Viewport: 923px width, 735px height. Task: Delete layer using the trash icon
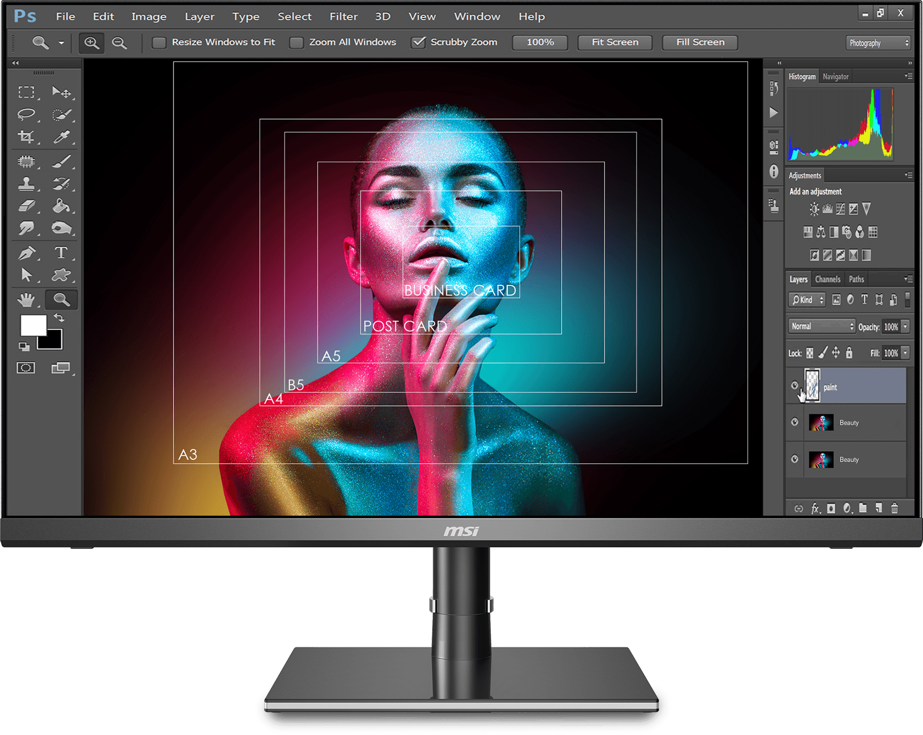[x=895, y=508]
